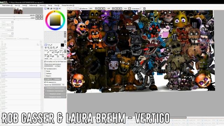Open the Window menu
This screenshot has width=224, height=126.
[x=57, y=6]
